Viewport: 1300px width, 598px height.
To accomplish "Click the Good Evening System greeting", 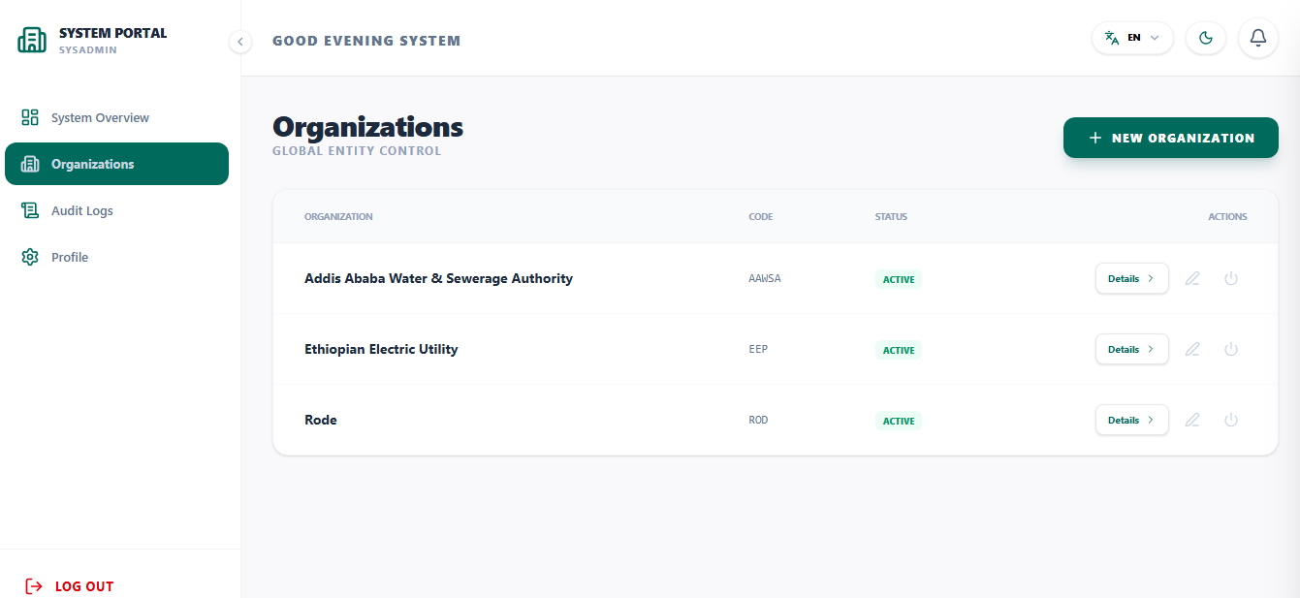I will 366,41.
